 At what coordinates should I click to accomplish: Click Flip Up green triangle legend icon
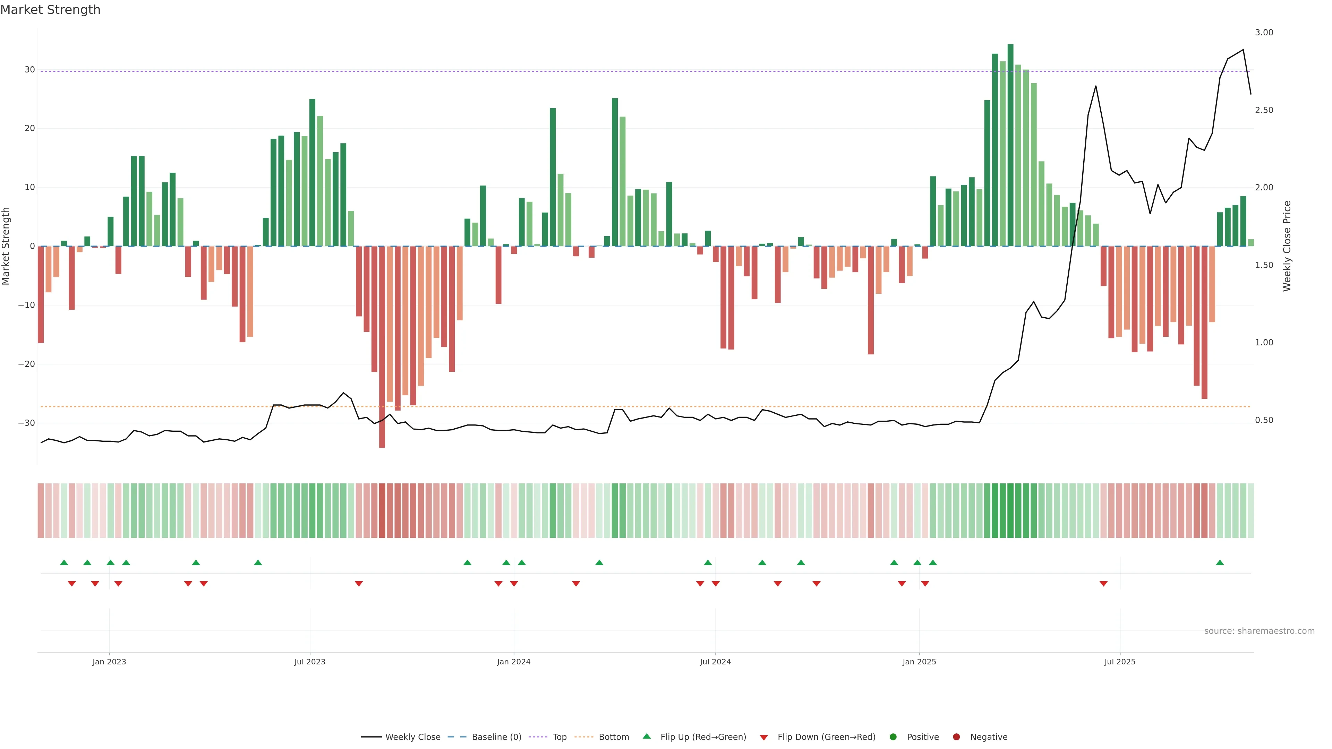(x=646, y=737)
